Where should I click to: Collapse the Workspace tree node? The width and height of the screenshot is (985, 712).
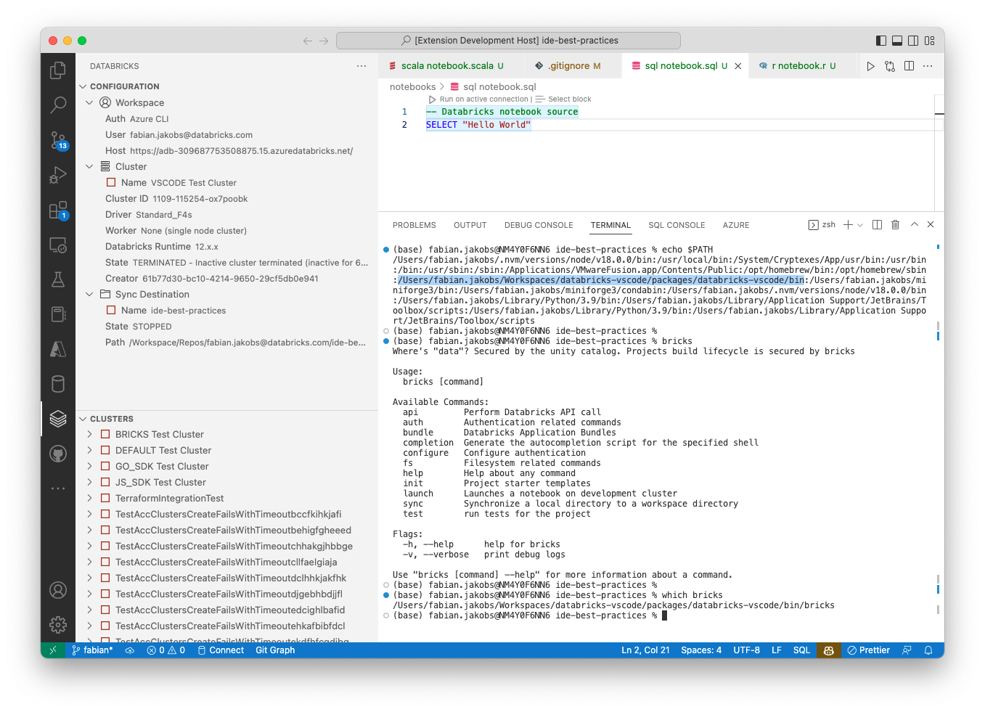coord(89,103)
